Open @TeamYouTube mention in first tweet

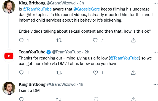(x=37, y=9)
